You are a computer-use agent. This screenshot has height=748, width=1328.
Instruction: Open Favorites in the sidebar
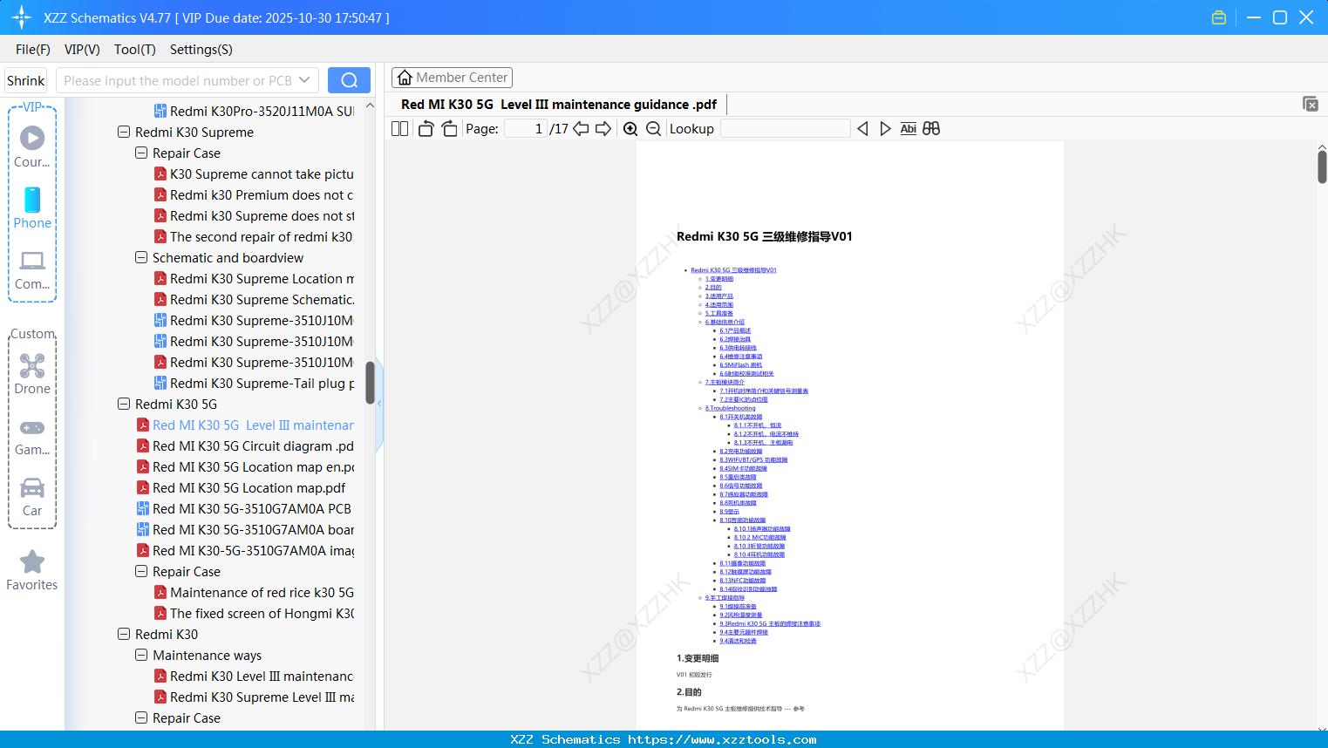pyautogui.click(x=32, y=570)
